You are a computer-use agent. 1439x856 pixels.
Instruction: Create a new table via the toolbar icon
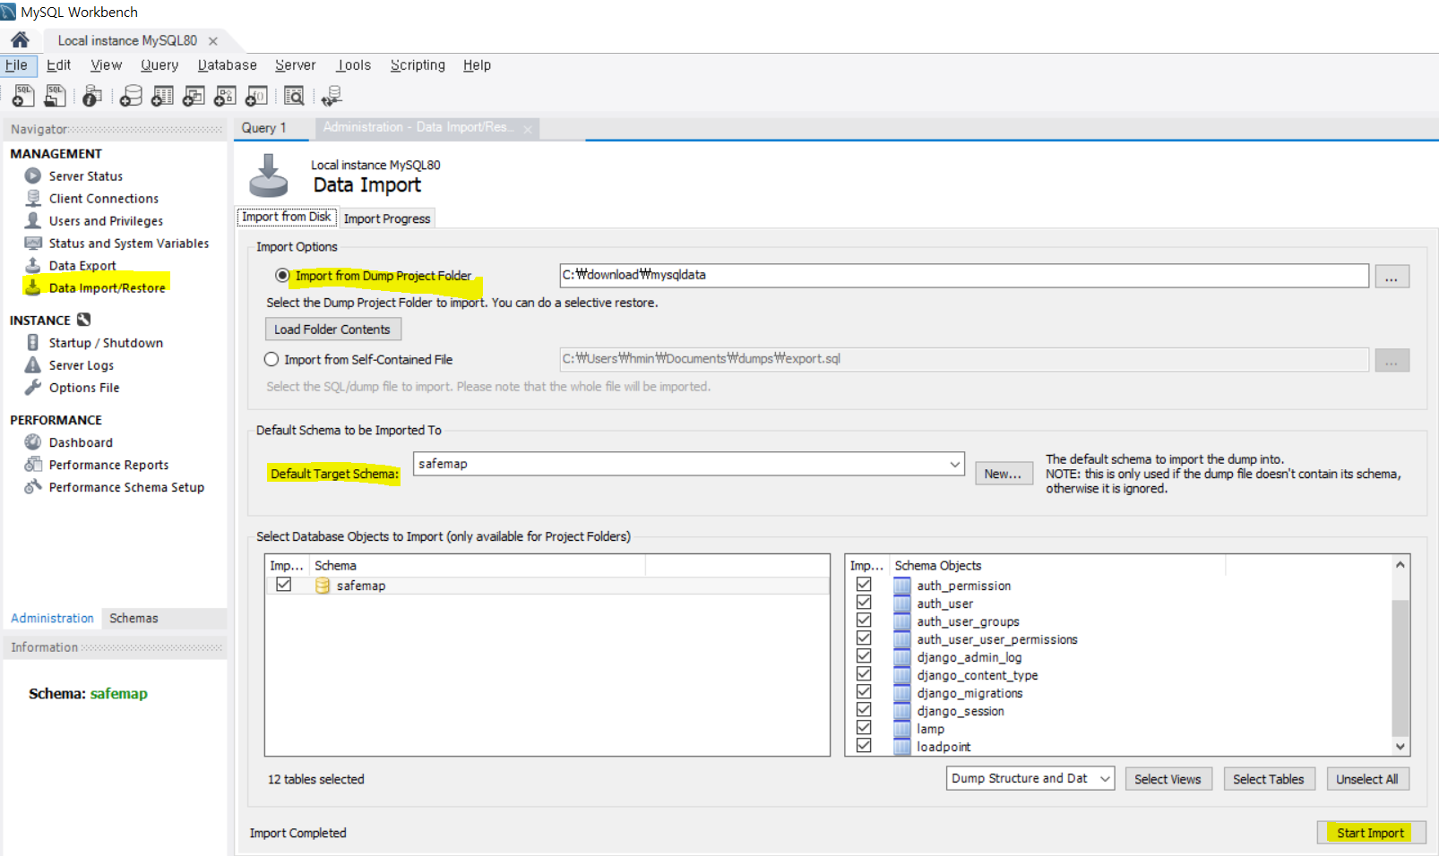pos(162,95)
